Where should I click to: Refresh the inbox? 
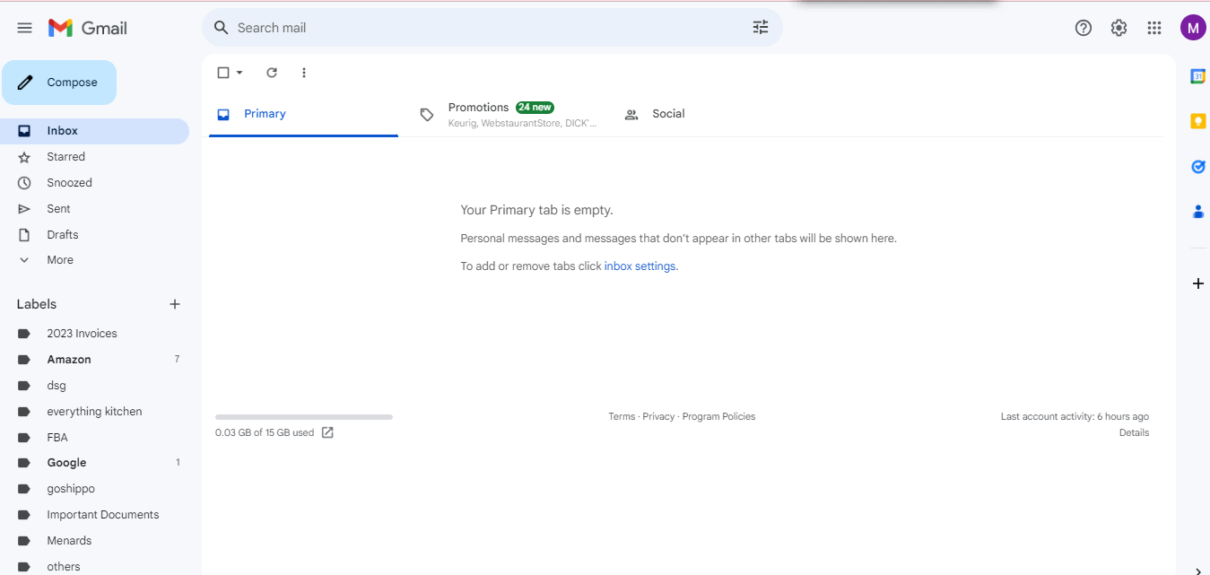[x=272, y=73]
